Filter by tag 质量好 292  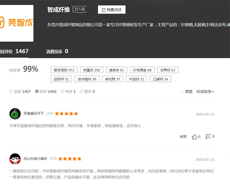point(91,70)
